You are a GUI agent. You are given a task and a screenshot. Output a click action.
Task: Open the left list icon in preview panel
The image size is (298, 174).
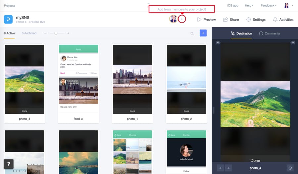coord(218,43)
